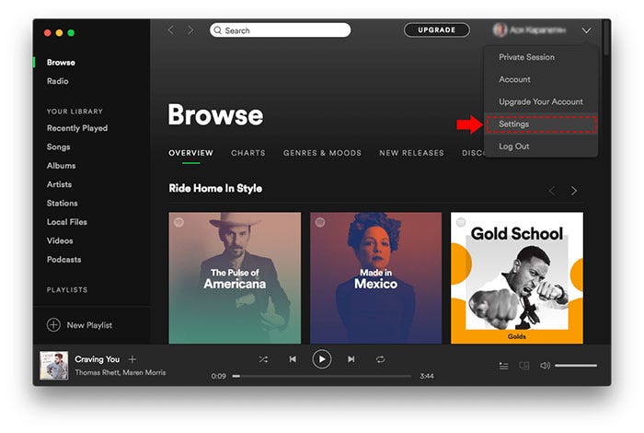Open Made in Mexico playlist
Screen dimensions: 644x433
pos(375,277)
